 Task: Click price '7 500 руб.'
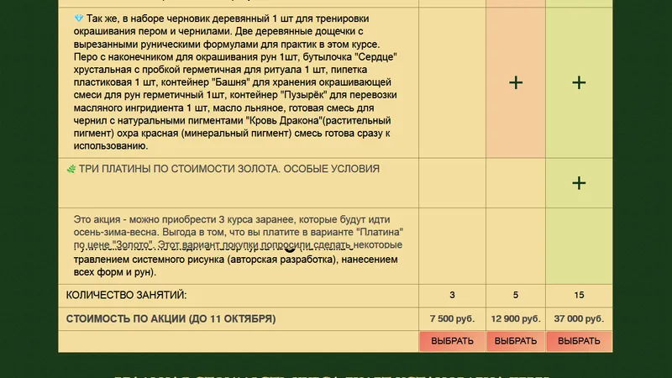click(452, 319)
